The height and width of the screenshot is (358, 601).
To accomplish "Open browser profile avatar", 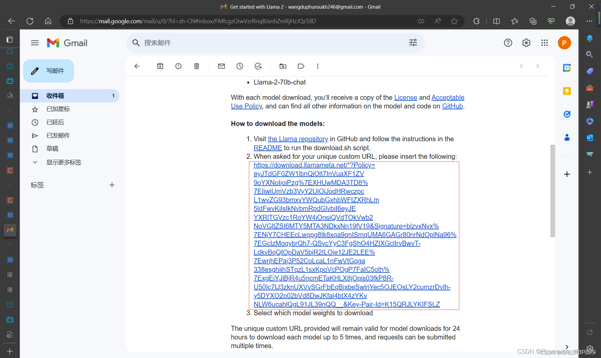I will pos(570,21).
